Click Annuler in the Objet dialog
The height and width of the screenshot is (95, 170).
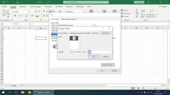tap(114, 71)
